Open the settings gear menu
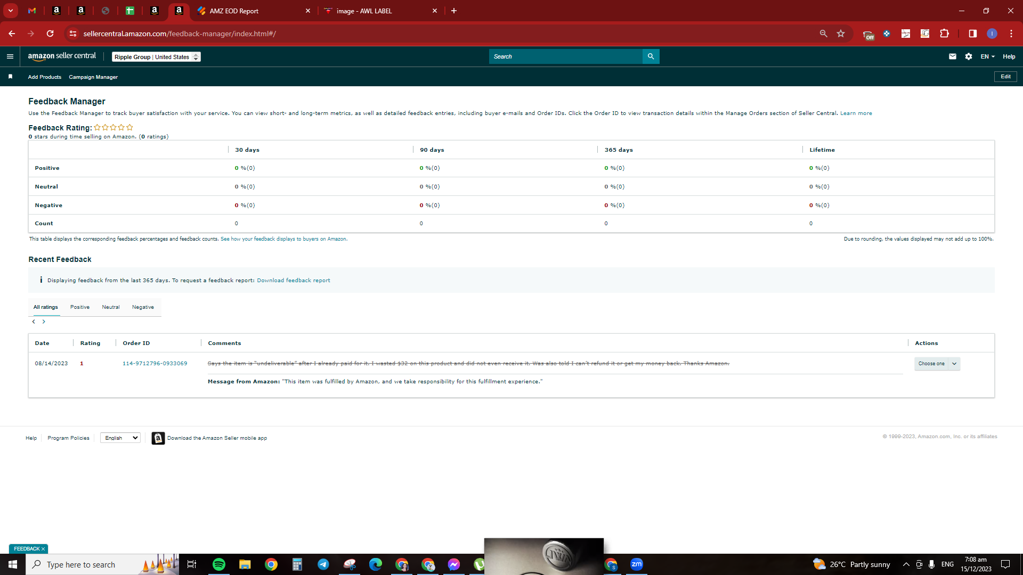The image size is (1023, 575). [969, 56]
